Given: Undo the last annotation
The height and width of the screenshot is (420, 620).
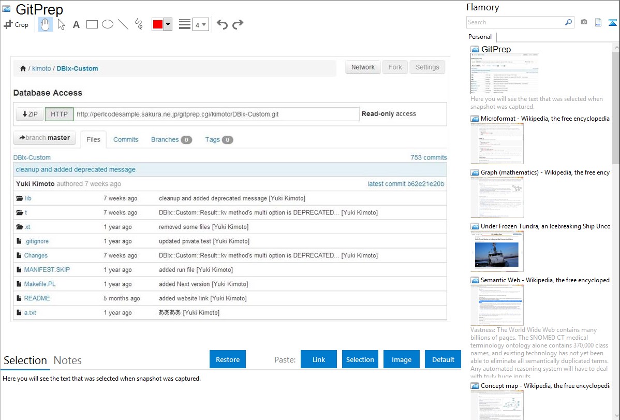Looking at the screenshot, I should tap(222, 24).
